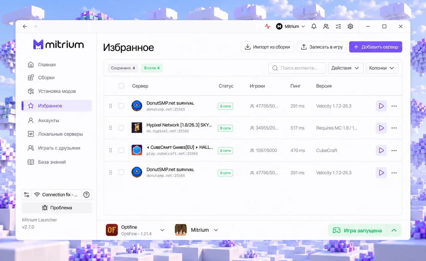
Task: Open the Mitrium account dropdown in title bar
Action: 291,26
